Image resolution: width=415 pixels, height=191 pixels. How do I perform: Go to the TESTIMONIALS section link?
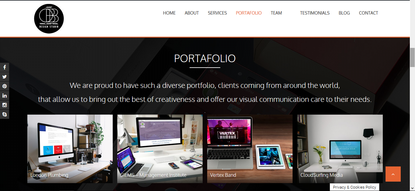click(x=315, y=13)
